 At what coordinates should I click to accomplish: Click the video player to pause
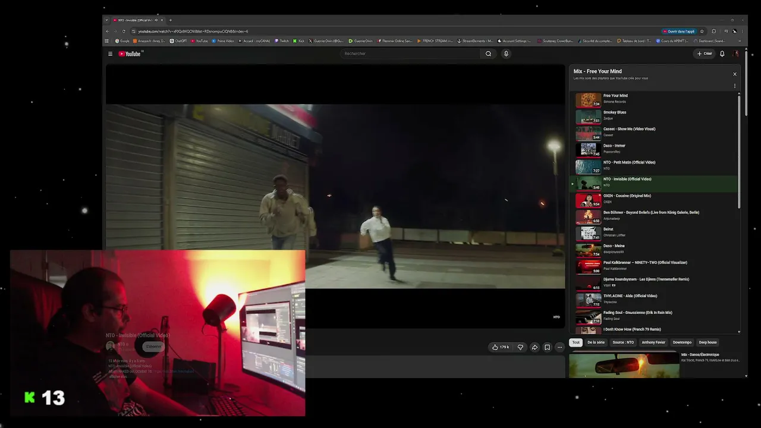click(x=335, y=196)
